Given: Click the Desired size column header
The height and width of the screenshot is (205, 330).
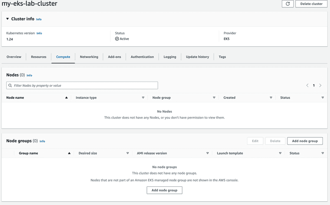Looking at the screenshot, I should point(88,153).
